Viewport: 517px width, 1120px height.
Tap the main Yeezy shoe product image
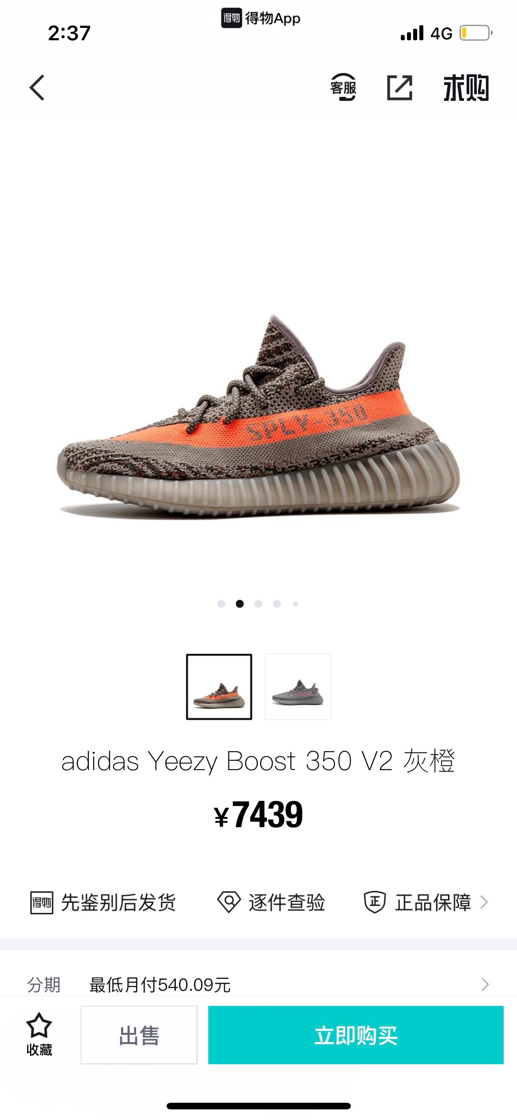[x=258, y=416]
